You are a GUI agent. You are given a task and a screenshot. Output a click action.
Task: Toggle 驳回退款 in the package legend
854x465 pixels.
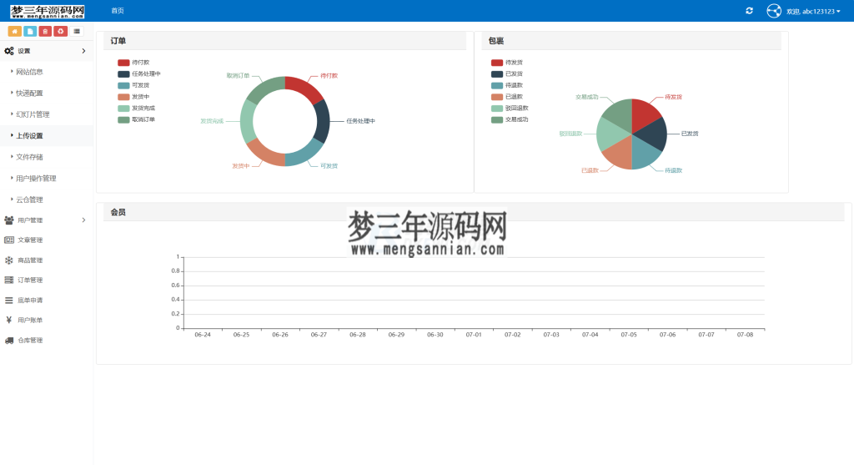510,108
